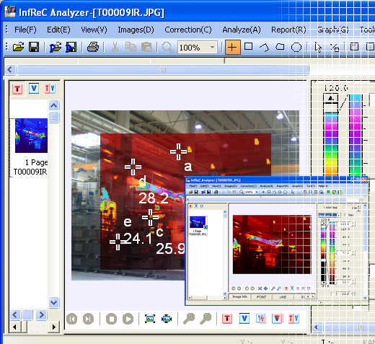Screen dimensions: 375x344
Task: Open the File(F) menu
Action: [x=25, y=30]
